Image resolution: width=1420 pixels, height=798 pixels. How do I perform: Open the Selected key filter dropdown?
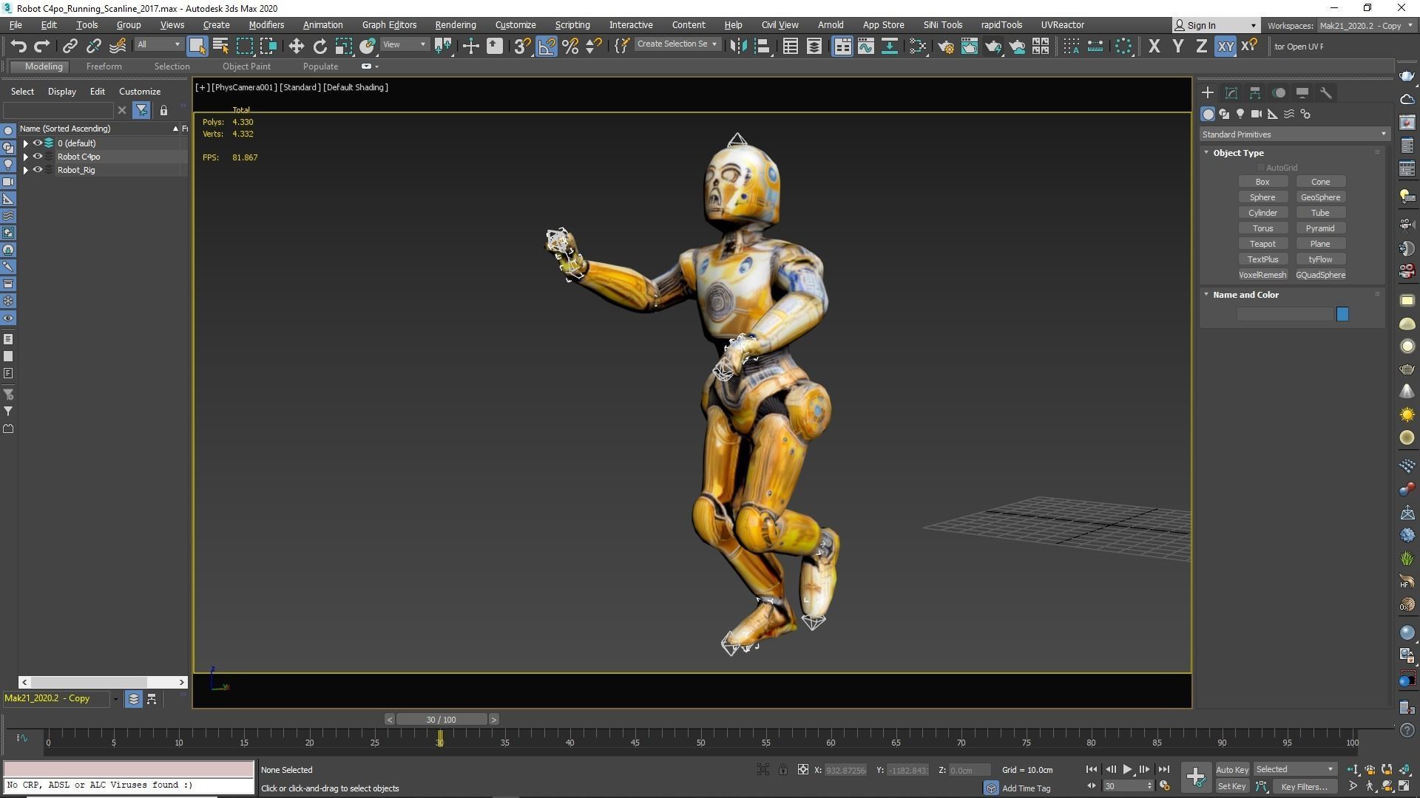(x=1295, y=770)
